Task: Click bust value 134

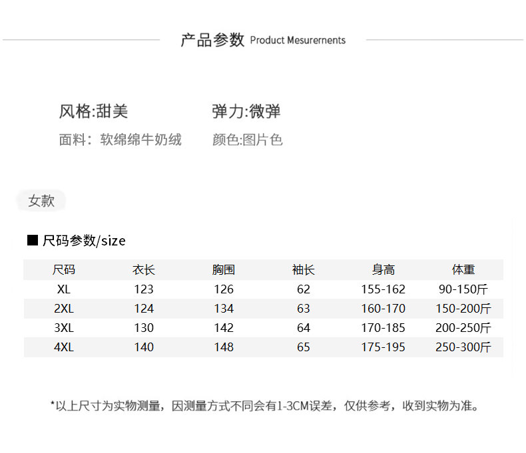Action: tap(224, 308)
